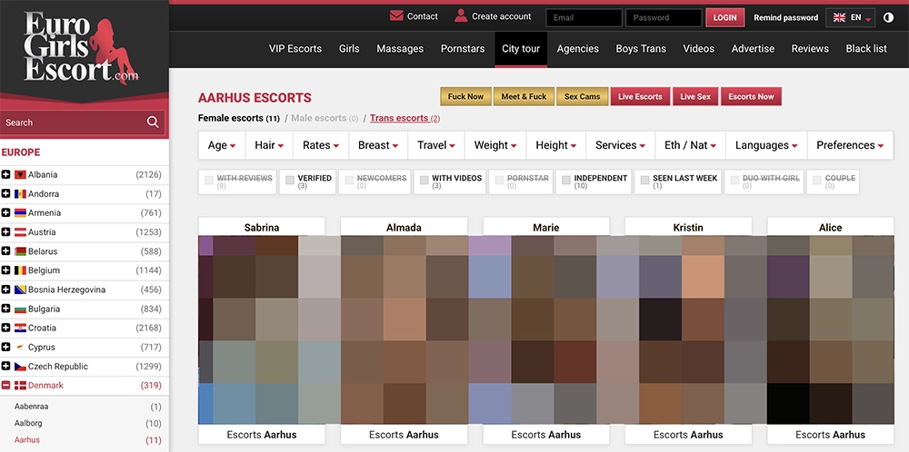
Task: Click the Croatia flag icon
Action: tap(20, 328)
